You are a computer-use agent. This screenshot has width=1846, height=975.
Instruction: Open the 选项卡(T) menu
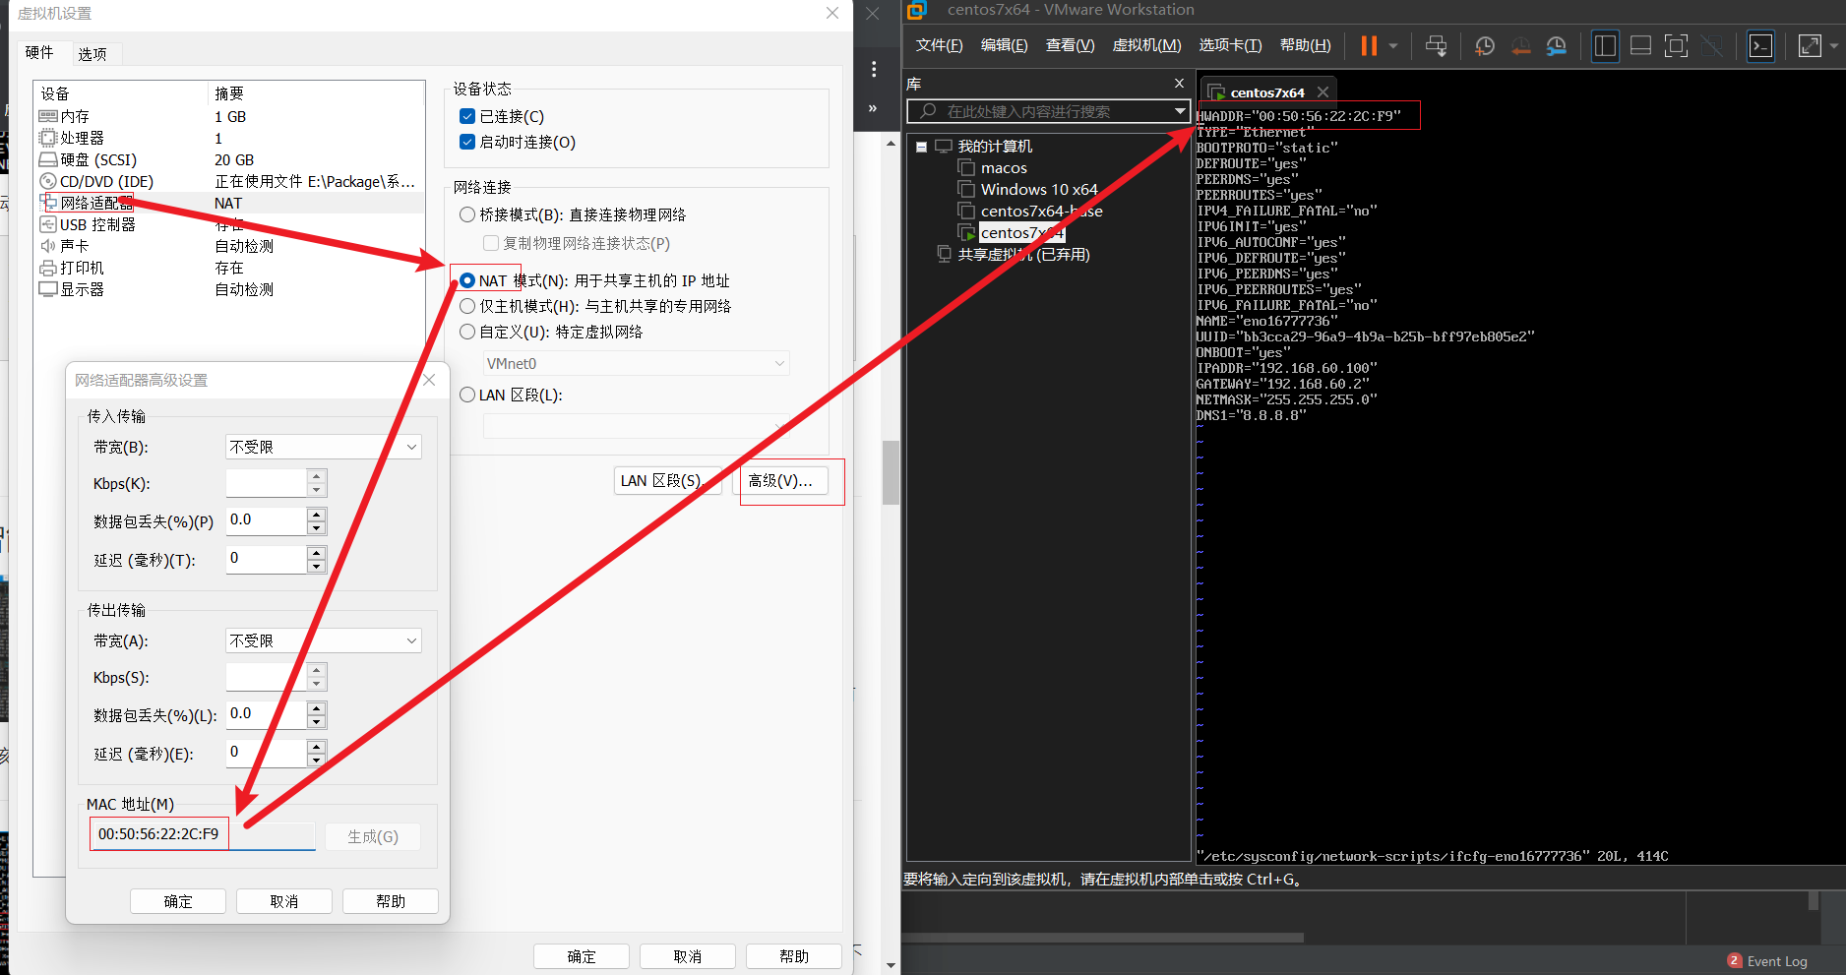[1230, 45]
